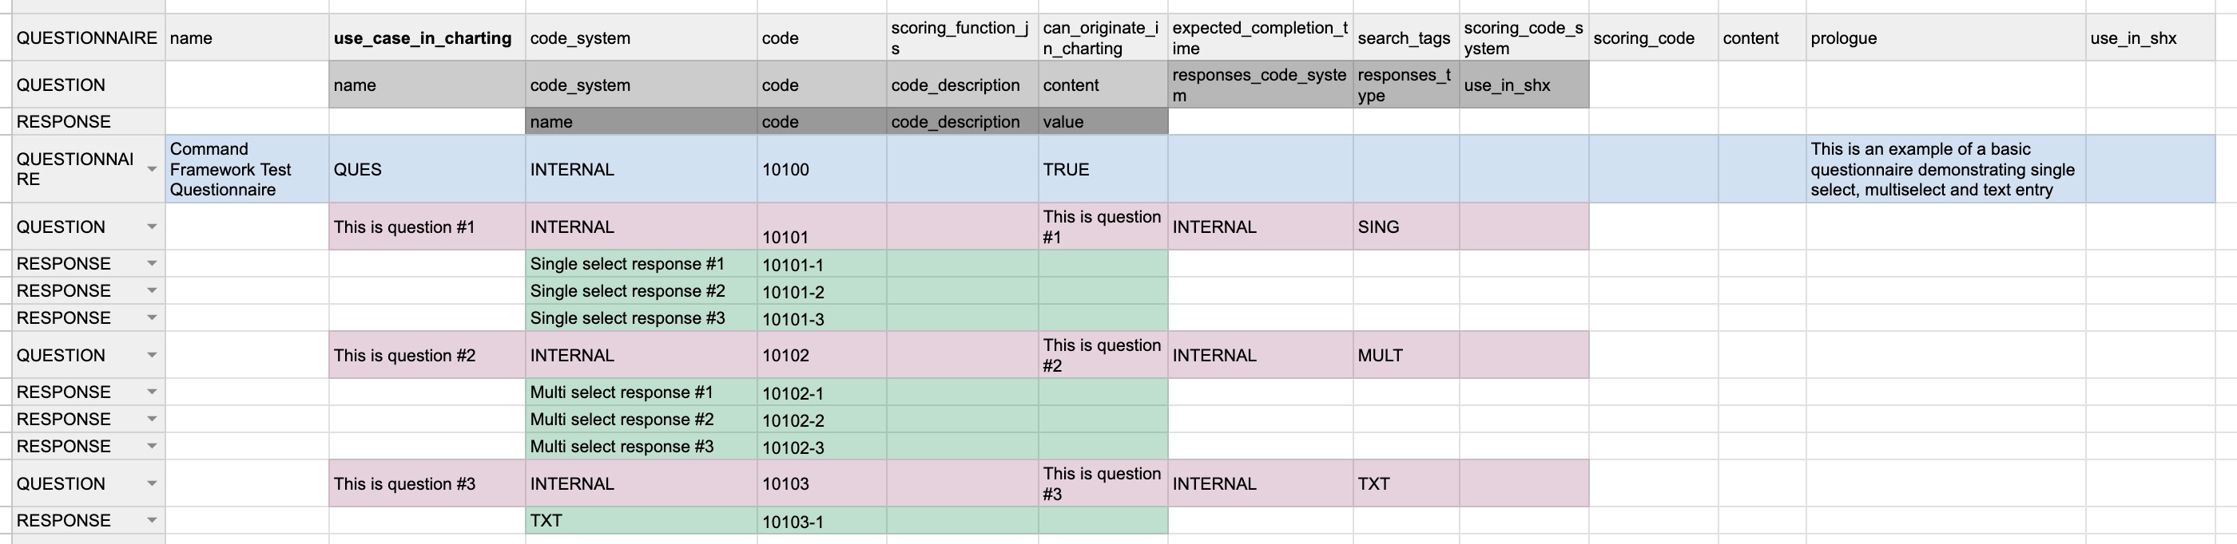Open the dropdown for the Multi select response #2 row
This screenshot has width=2237, height=544.
151,419
